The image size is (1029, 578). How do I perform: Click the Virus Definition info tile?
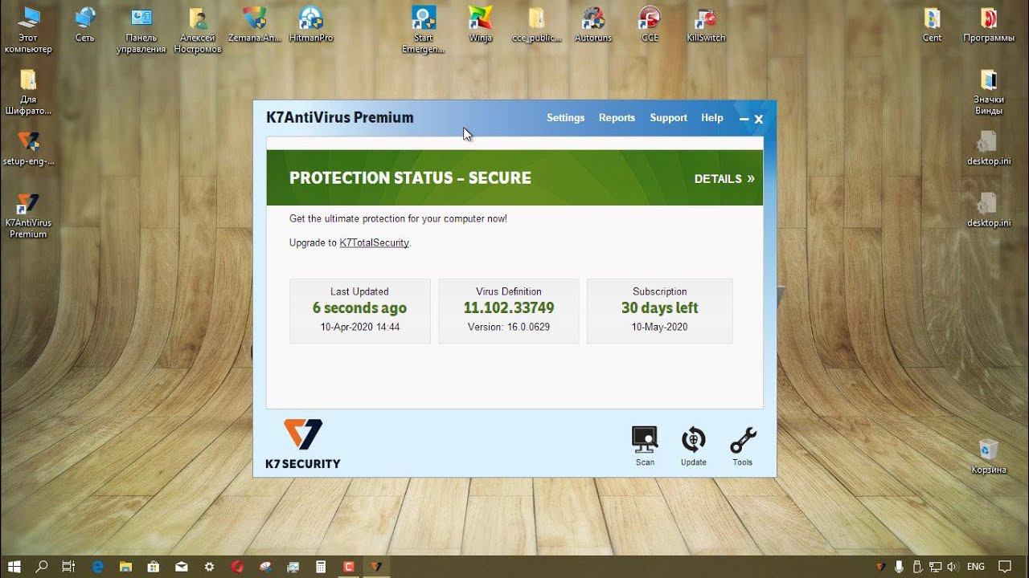508,311
